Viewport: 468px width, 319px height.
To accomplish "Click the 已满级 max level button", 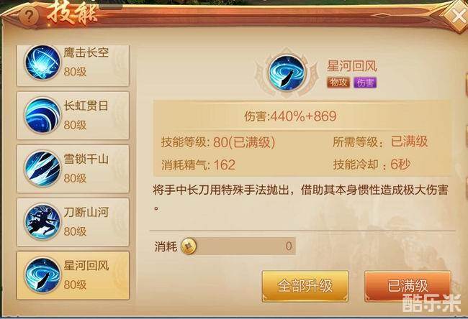I will coord(408,286).
